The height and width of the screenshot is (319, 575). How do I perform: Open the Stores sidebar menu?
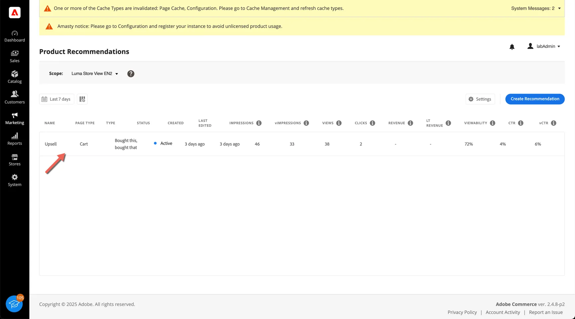pyautogui.click(x=15, y=160)
